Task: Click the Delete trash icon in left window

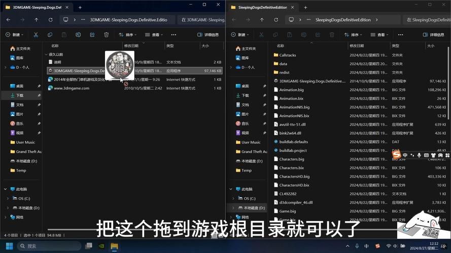Action: (107, 35)
